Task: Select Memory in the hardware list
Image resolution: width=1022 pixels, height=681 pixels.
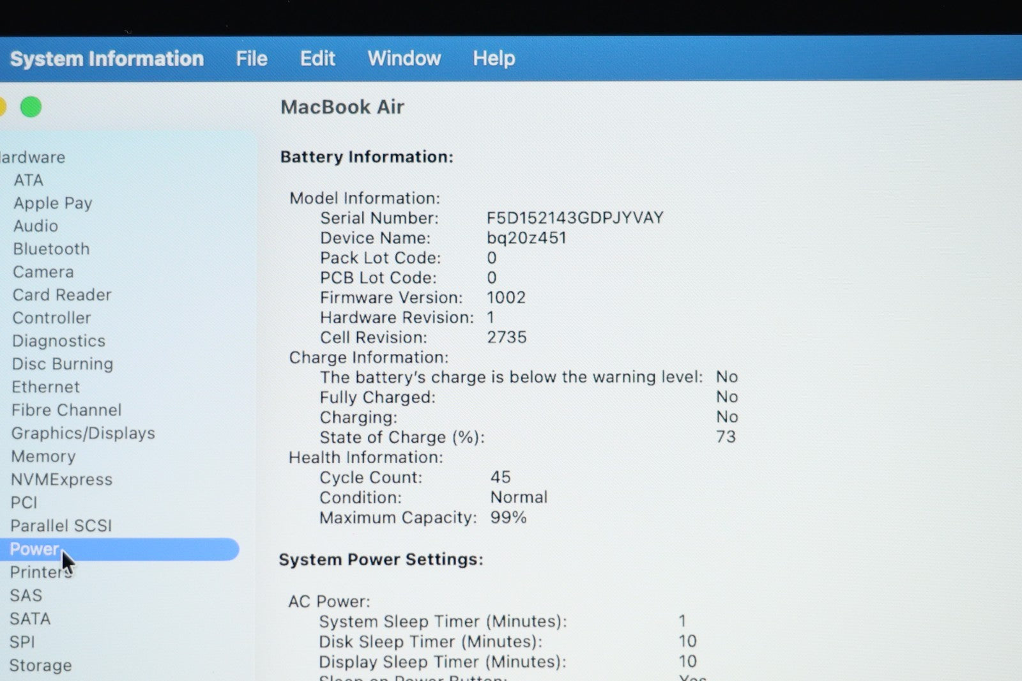Action: tap(43, 457)
